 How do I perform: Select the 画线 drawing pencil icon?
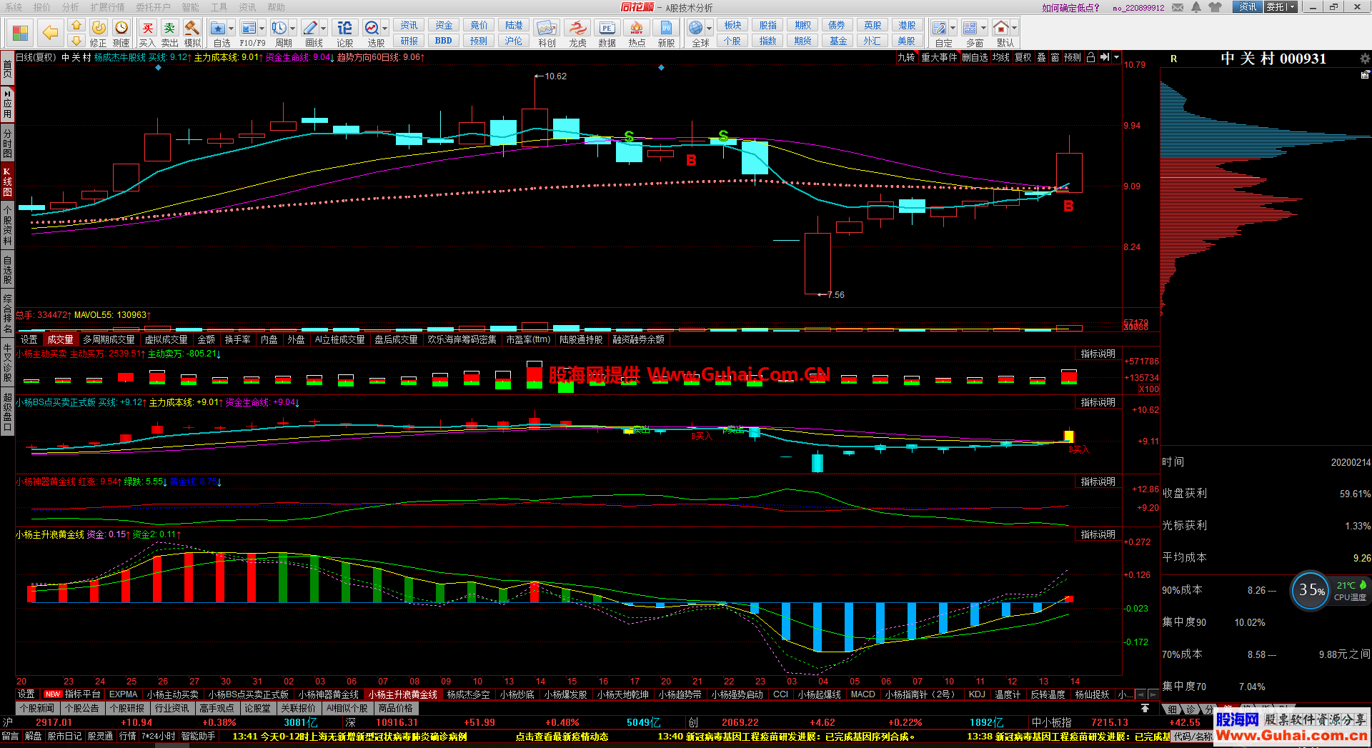coord(310,28)
